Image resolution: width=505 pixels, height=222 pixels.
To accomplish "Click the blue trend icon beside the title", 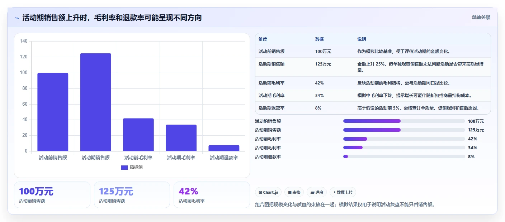I will [x=17, y=18].
